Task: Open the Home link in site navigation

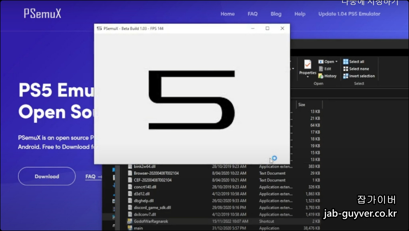Action: coord(228,14)
